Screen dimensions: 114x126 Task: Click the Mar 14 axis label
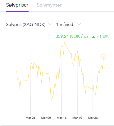[62, 118]
